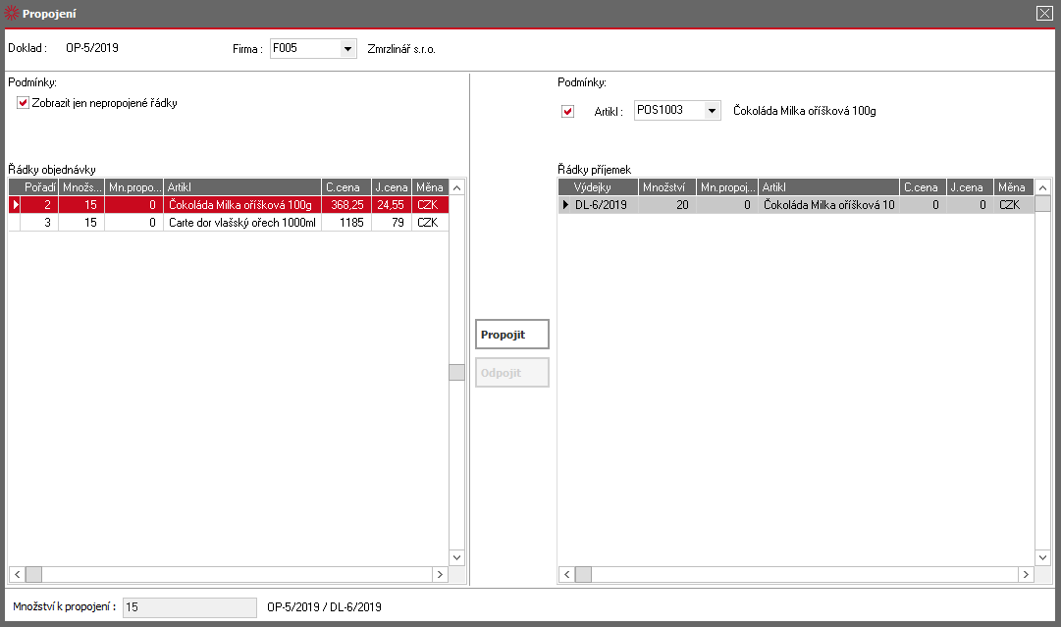Open the Firma F005 dropdown

[347, 49]
